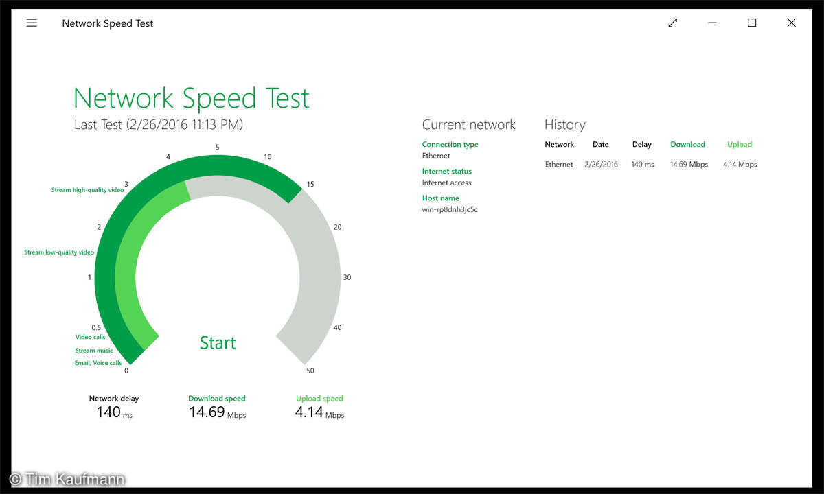Click the host name win-rp8dnh3jc5c

(450, 209)
